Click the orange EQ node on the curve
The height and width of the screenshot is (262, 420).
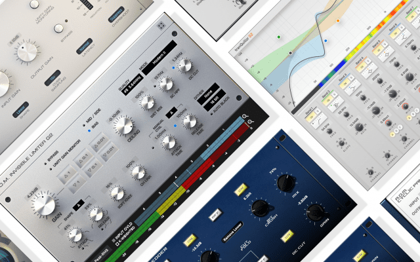click(339, 20)
